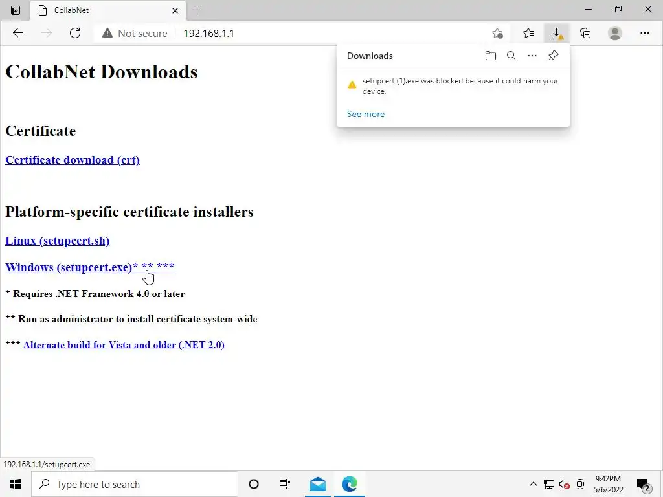
Task: Click warning icon next to blocked setupcert
Action: tap(352, 85)
